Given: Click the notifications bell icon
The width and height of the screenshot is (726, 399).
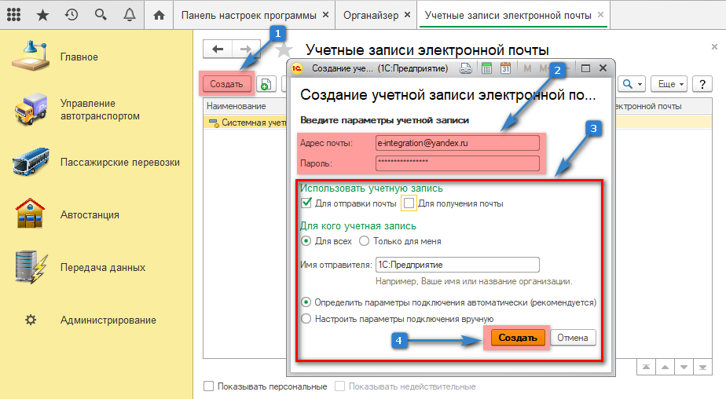Looking at the screenshot, I should click(x=129, y=14).
